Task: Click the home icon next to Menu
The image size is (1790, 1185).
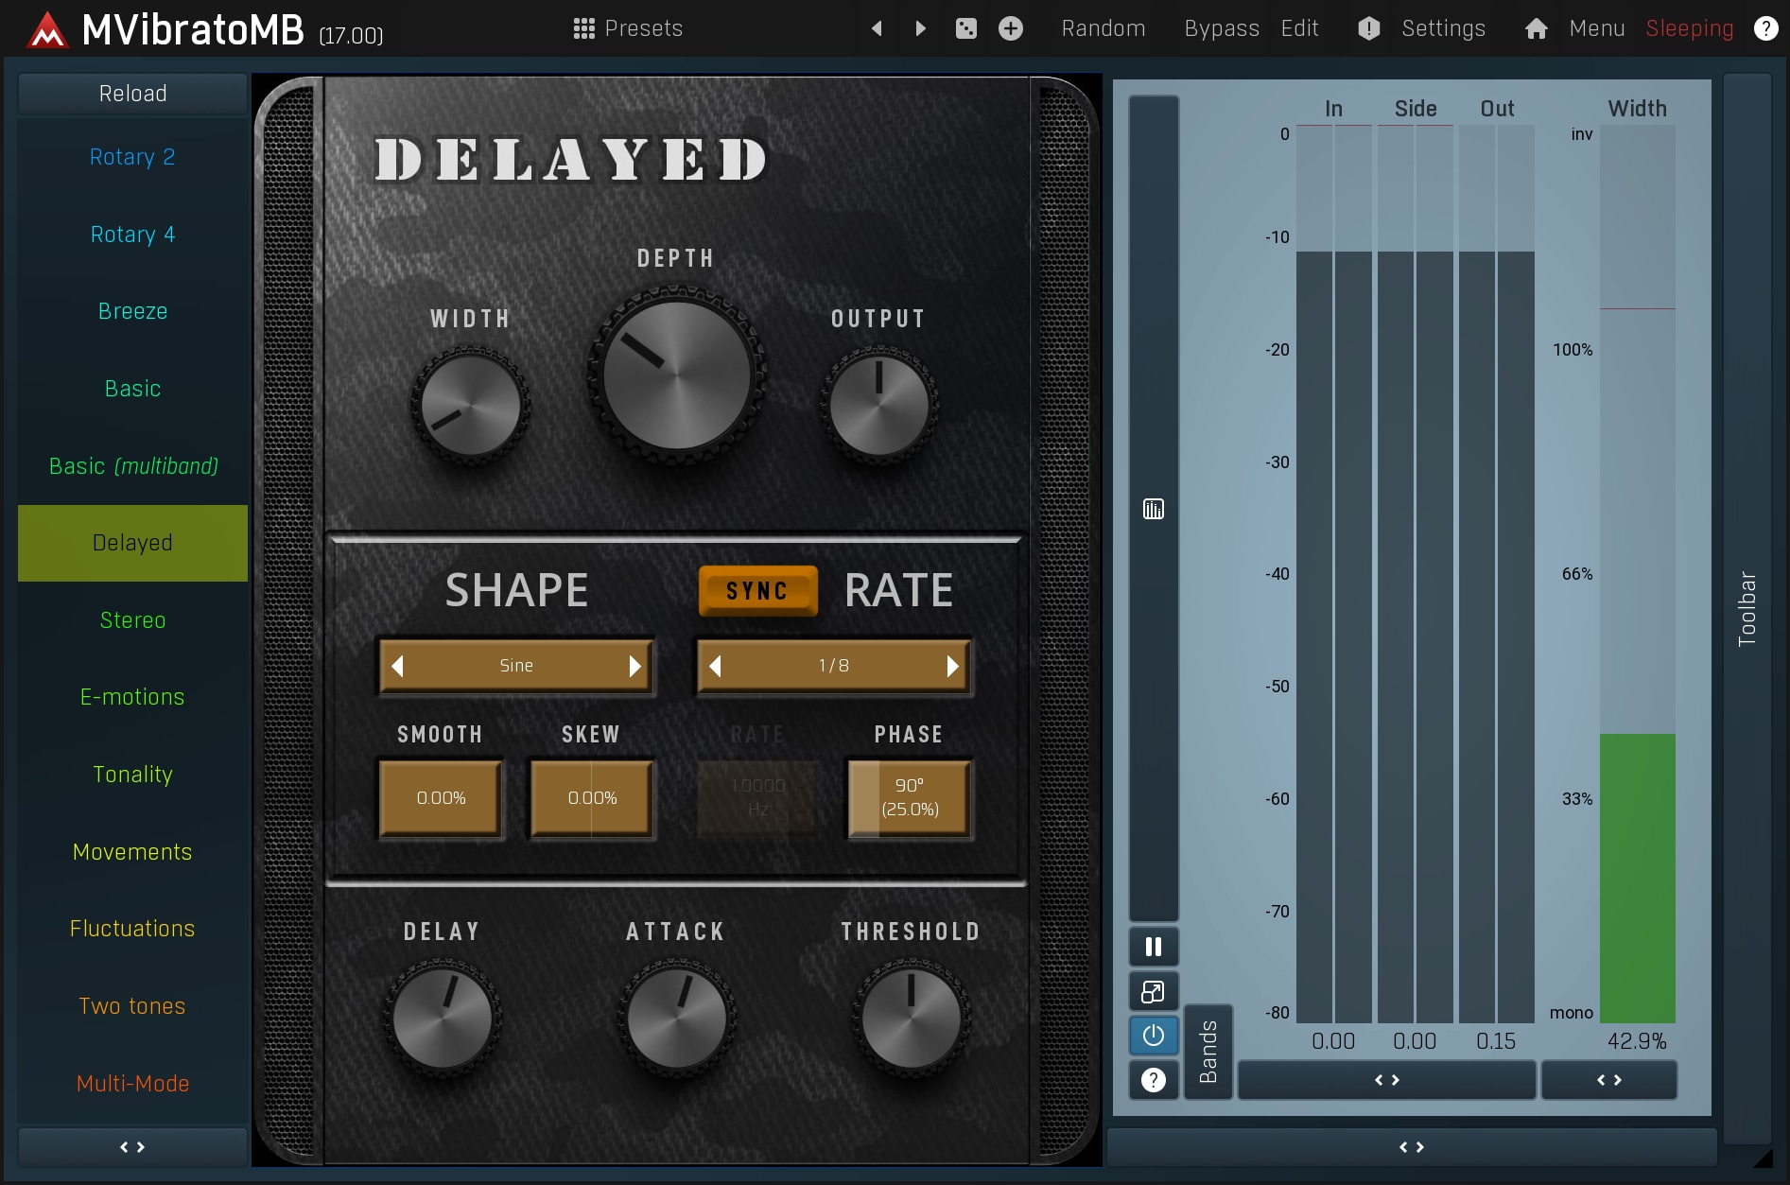Action: coord(1536,28)
